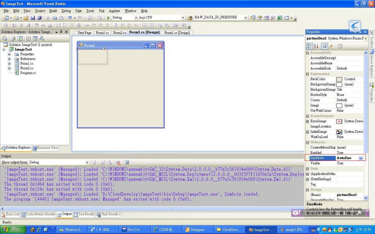Screen dimensions: 375x234
Task: Click the Windows Start button
Action: coord(12,230)
